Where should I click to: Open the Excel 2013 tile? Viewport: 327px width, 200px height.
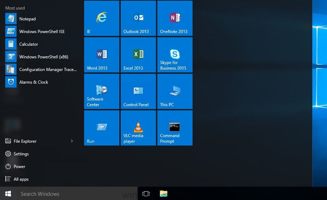(138, 55)
